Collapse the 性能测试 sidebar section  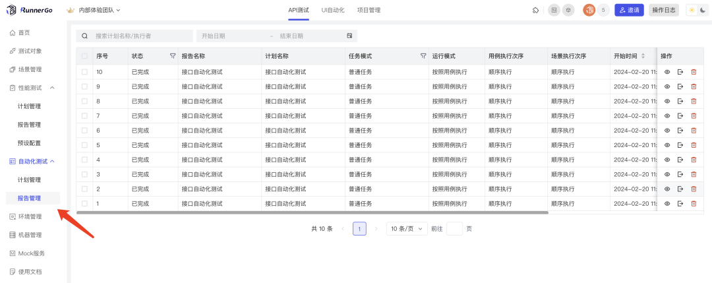52,88
